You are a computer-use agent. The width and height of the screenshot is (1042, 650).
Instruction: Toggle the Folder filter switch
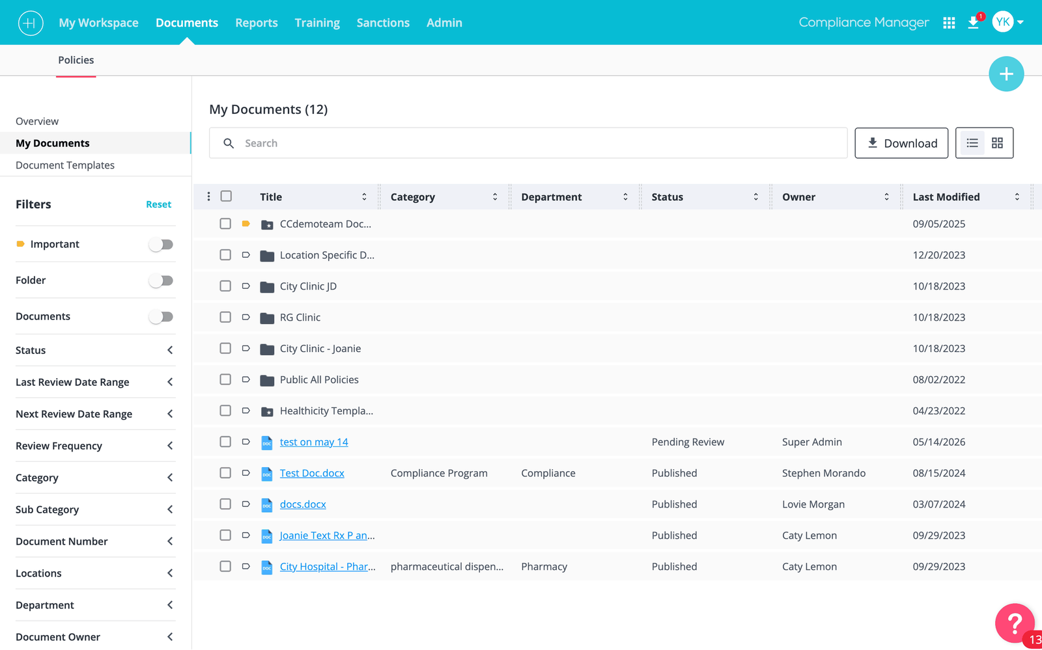point(161,280)
